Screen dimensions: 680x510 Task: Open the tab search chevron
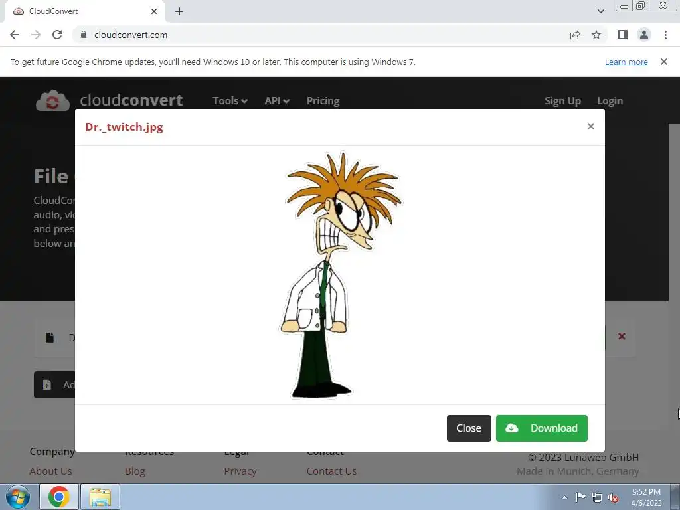click(600, 11)
